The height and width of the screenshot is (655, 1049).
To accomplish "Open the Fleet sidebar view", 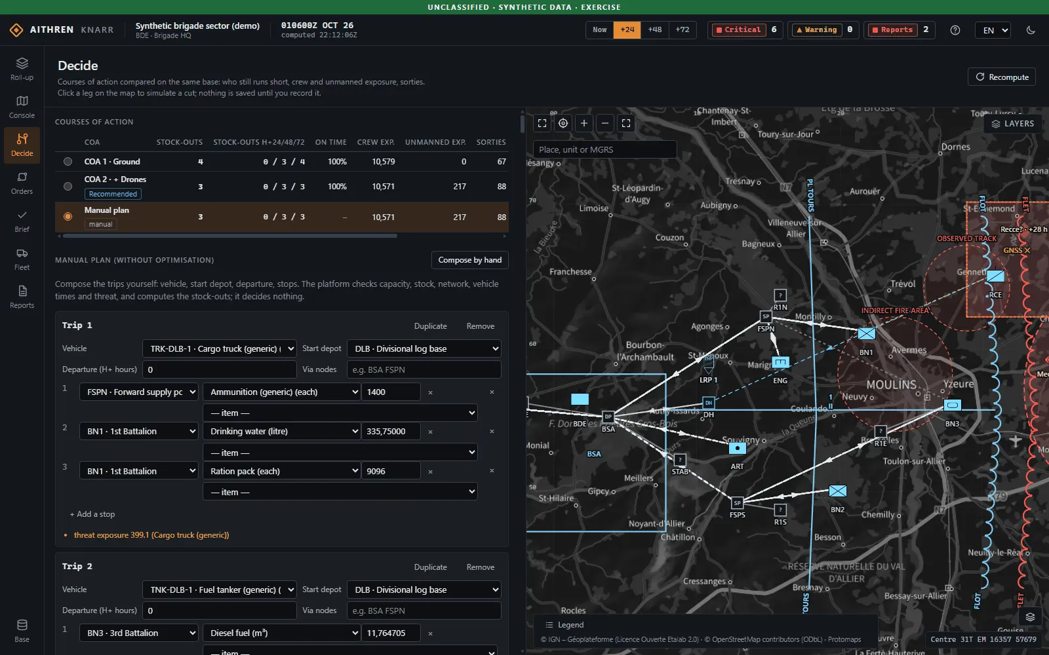I will pos(22,259).
